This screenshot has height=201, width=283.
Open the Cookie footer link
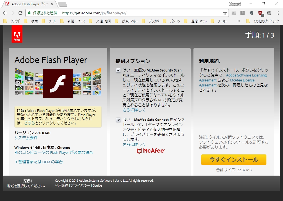(x=97, y=186)
